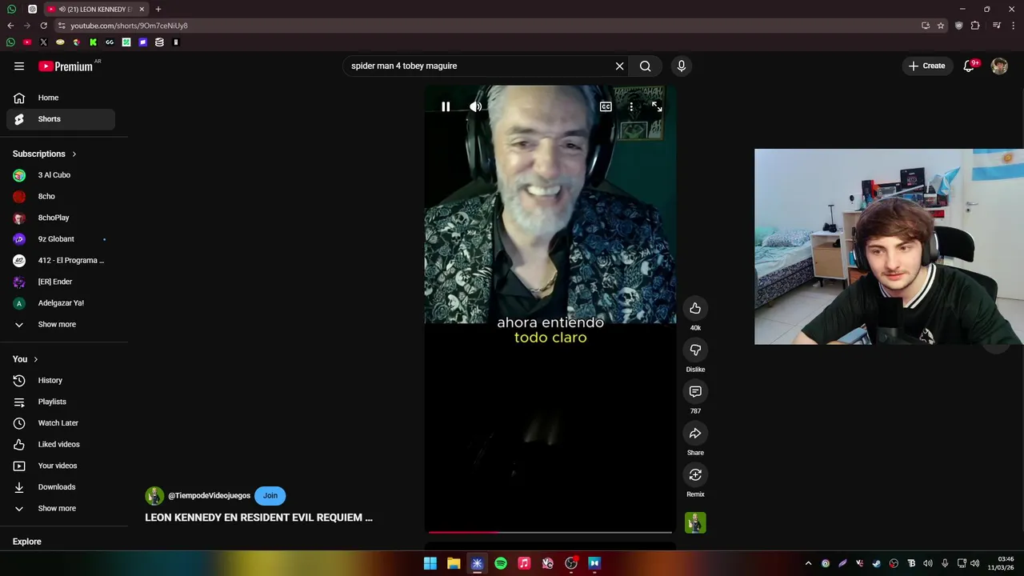Viewport: 1024px width, 576px height.
Task: Open Your videos
Action: (61, 466)
